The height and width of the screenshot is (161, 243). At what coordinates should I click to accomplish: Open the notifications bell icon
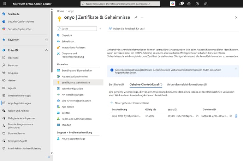[181, 4]
